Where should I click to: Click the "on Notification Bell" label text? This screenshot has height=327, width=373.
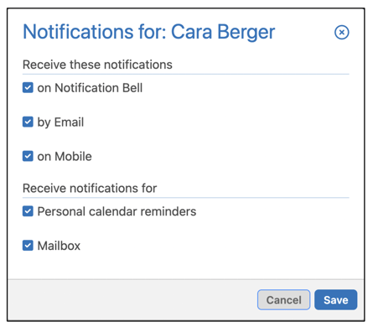pyautogui.click(x=90, y=88)
